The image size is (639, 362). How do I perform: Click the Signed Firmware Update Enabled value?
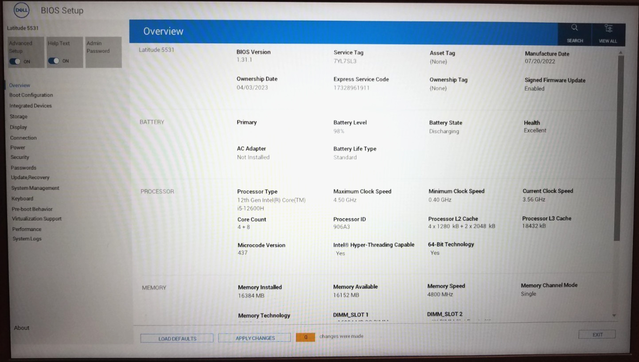tap(534, 88)
